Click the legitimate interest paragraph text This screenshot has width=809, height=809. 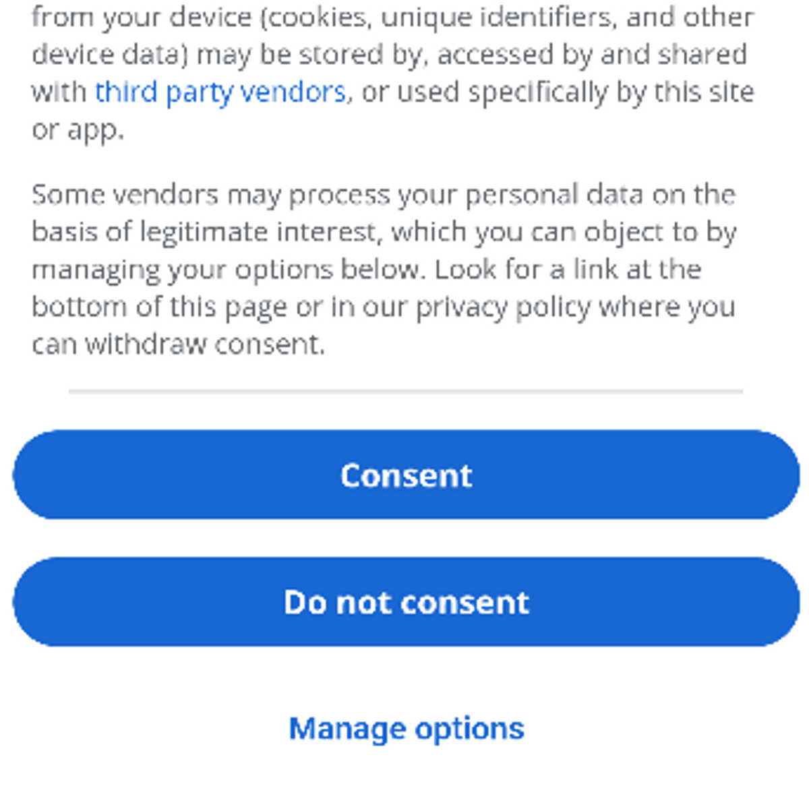[384, 269]
